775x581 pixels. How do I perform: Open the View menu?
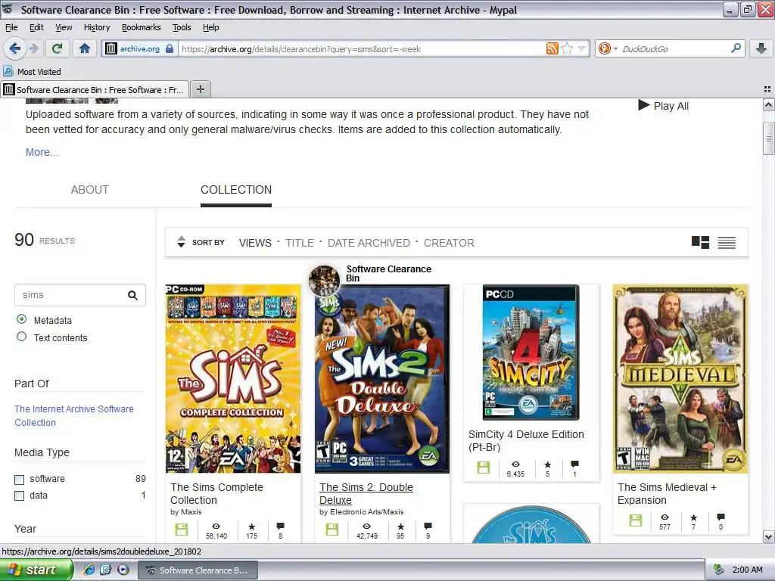tap(64, 27)
